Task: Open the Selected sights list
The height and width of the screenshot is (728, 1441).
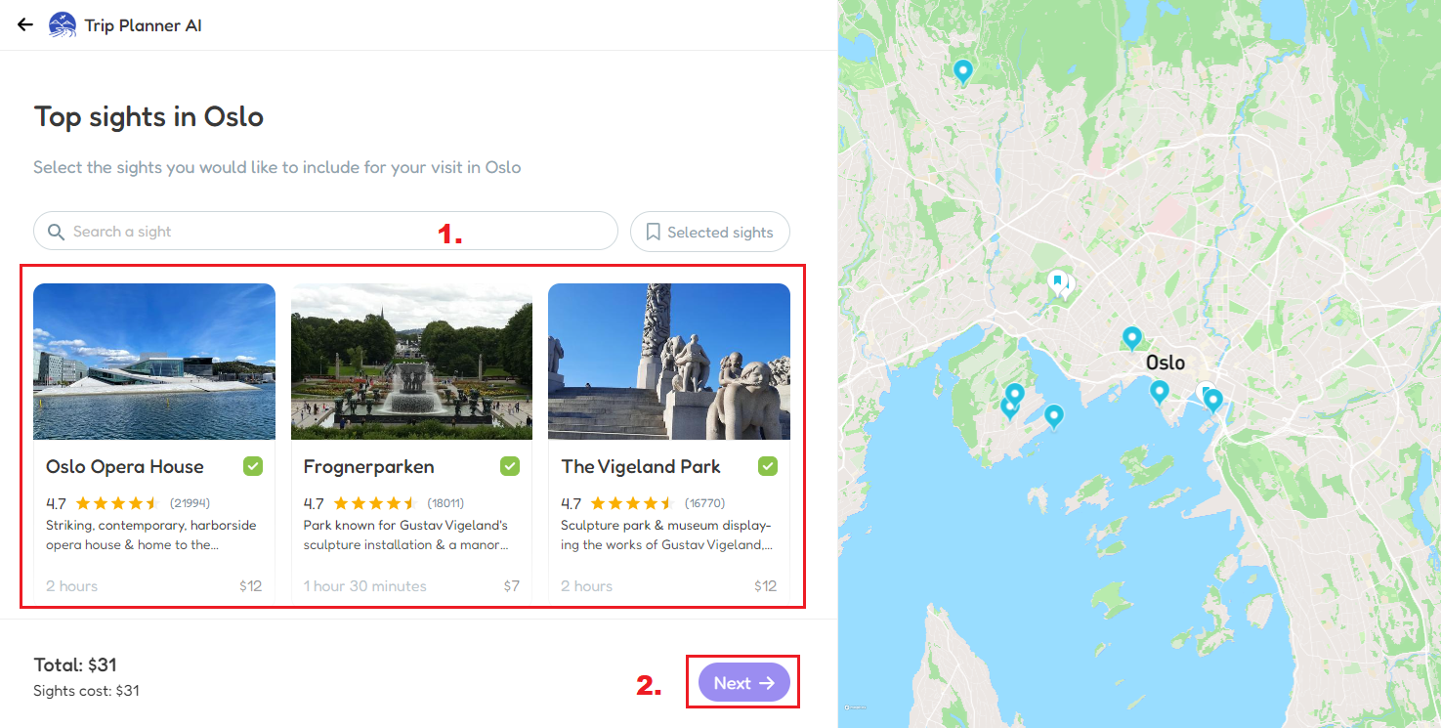Action: 710,232
